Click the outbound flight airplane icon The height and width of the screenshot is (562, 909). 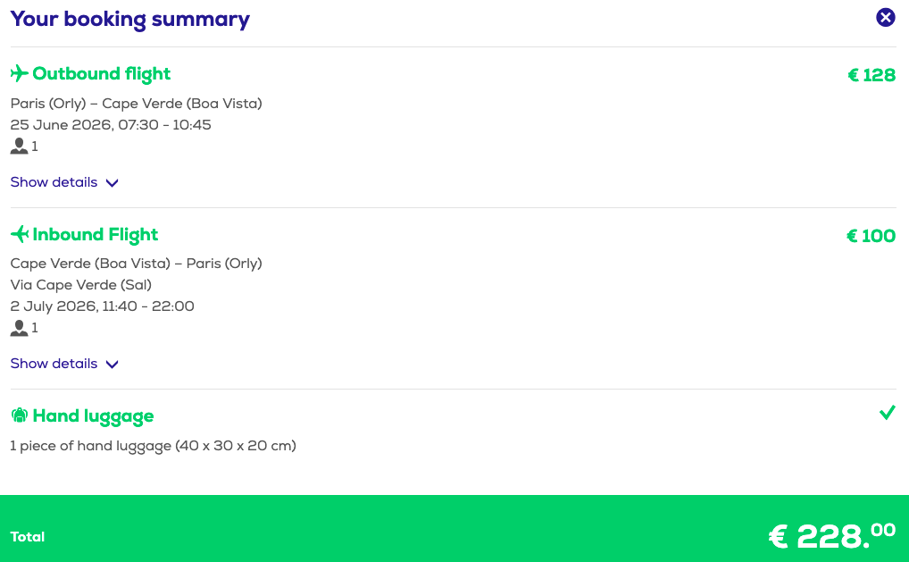click(20, 73)
